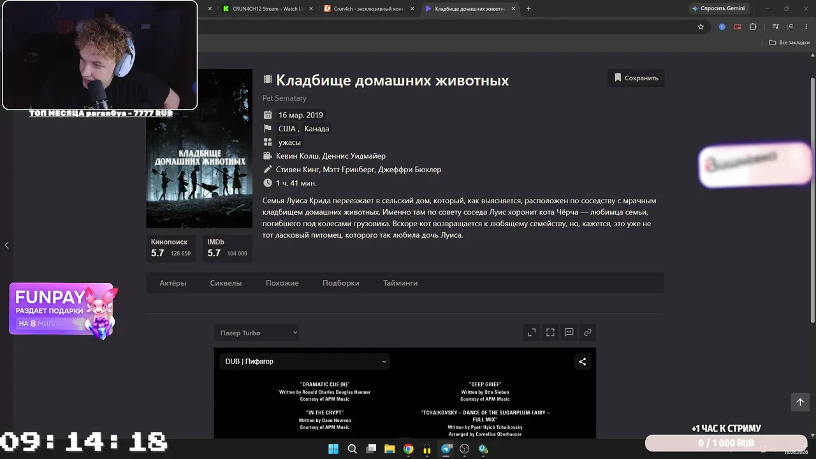Close the CRUN4CH12 Stream tab

pyautogui.click(x=310, y=9)
